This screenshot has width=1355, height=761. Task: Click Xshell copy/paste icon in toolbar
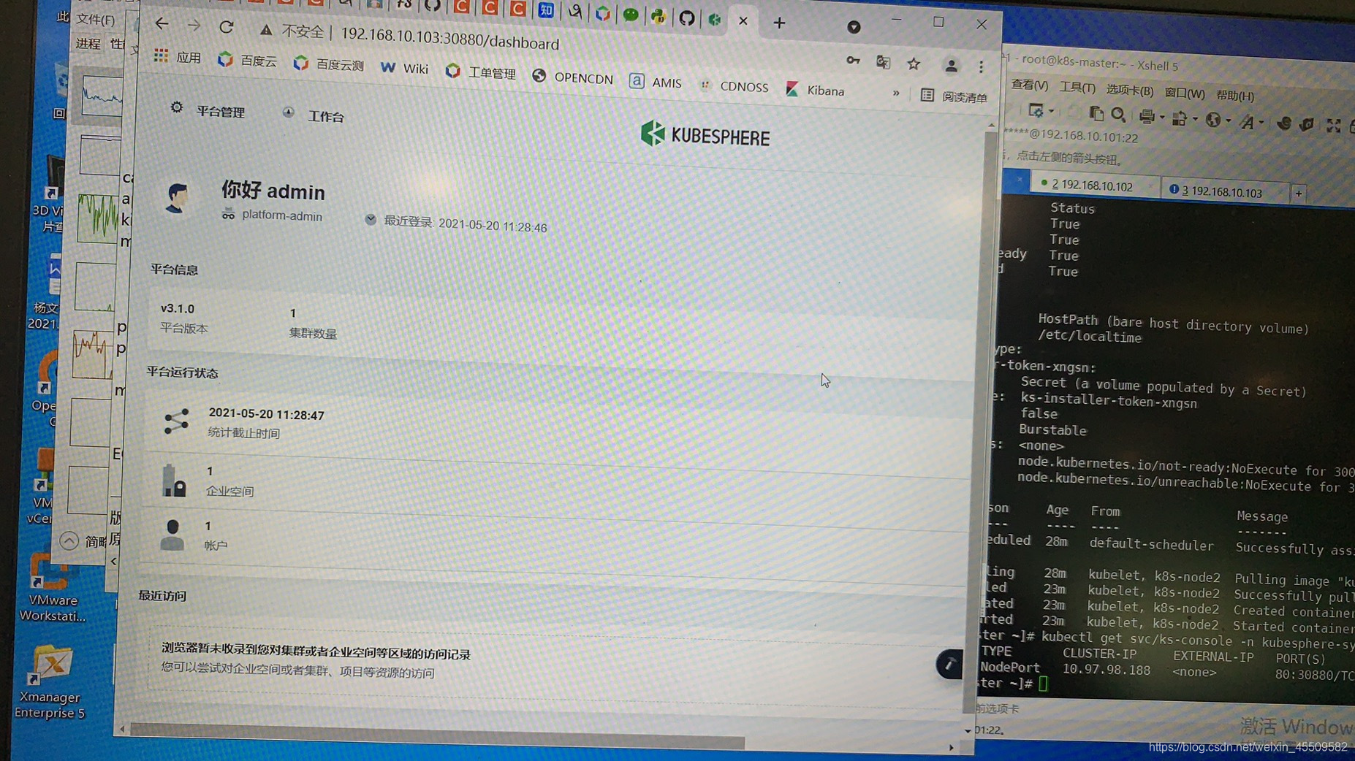coord(1096,113)
